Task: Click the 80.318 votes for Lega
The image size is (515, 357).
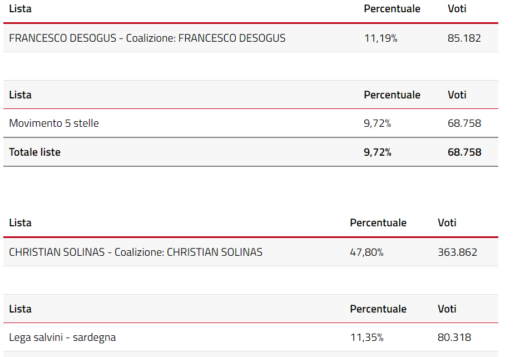Action: point(454,338)
